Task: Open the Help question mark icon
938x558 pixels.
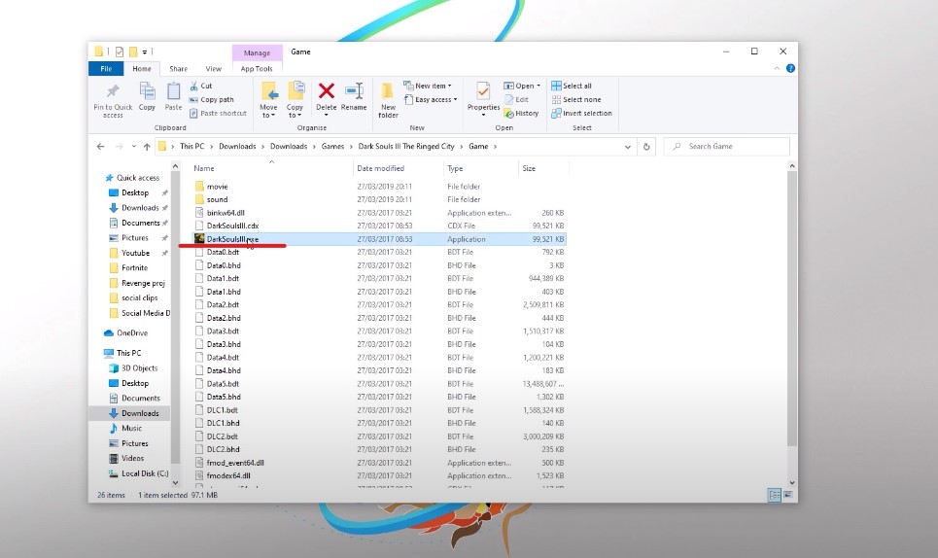Action: click(790, 68)
